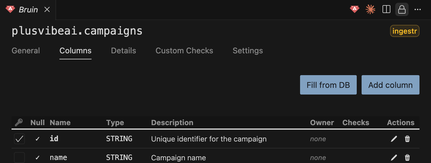
Task: Click the Fill from DB button
Action: point(328,85)
